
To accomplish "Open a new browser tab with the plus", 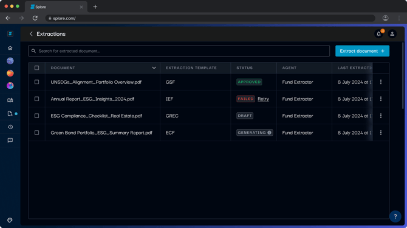I will click(95, 7).
